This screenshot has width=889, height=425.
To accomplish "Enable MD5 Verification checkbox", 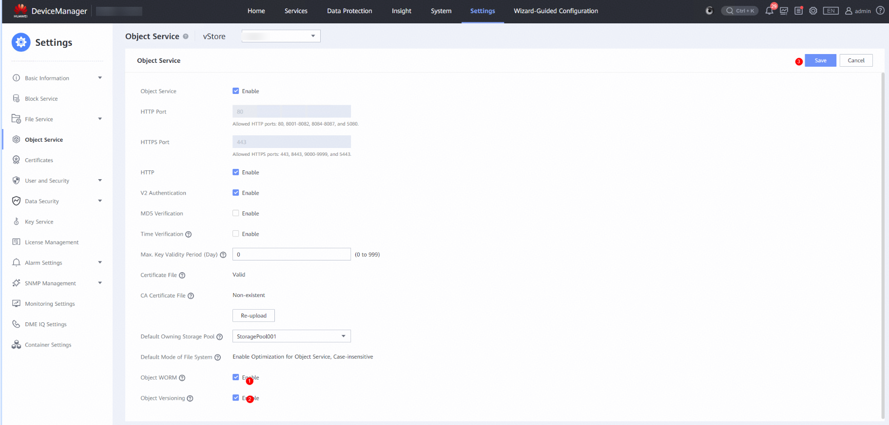I will 236,213.
